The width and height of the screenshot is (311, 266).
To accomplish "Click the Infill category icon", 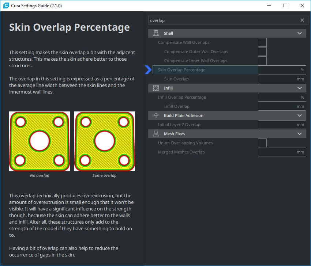I will coord(156,88).
